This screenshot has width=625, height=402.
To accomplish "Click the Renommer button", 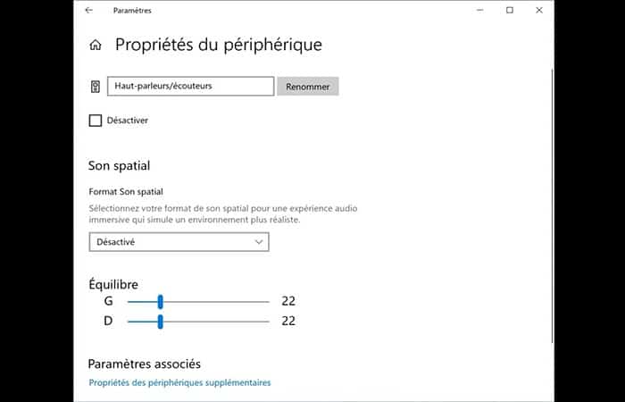I will (308, 87).
